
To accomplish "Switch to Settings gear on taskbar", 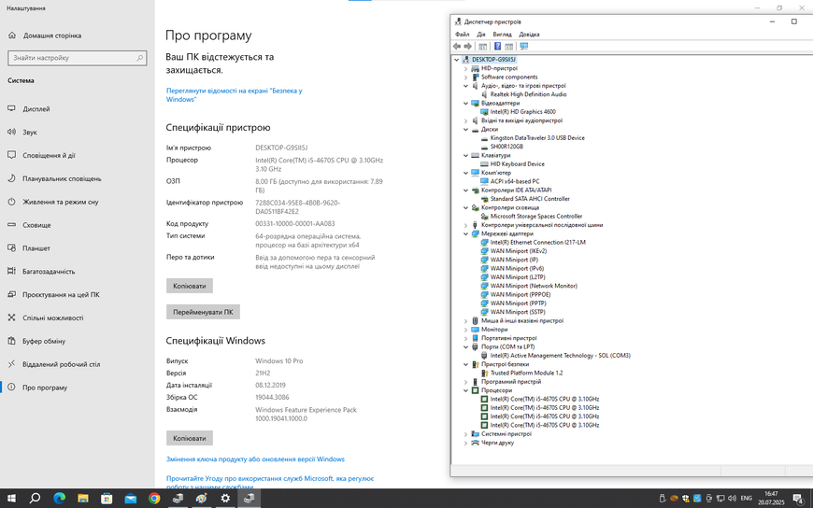I will click(225, 498).
